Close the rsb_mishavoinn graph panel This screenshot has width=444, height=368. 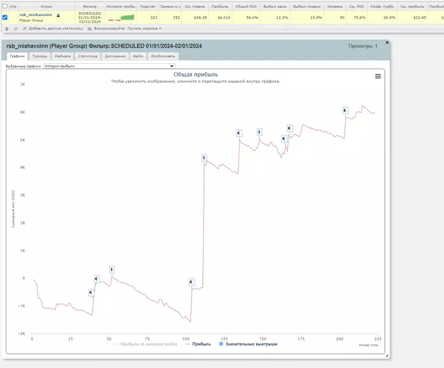(x=387, y=42)
